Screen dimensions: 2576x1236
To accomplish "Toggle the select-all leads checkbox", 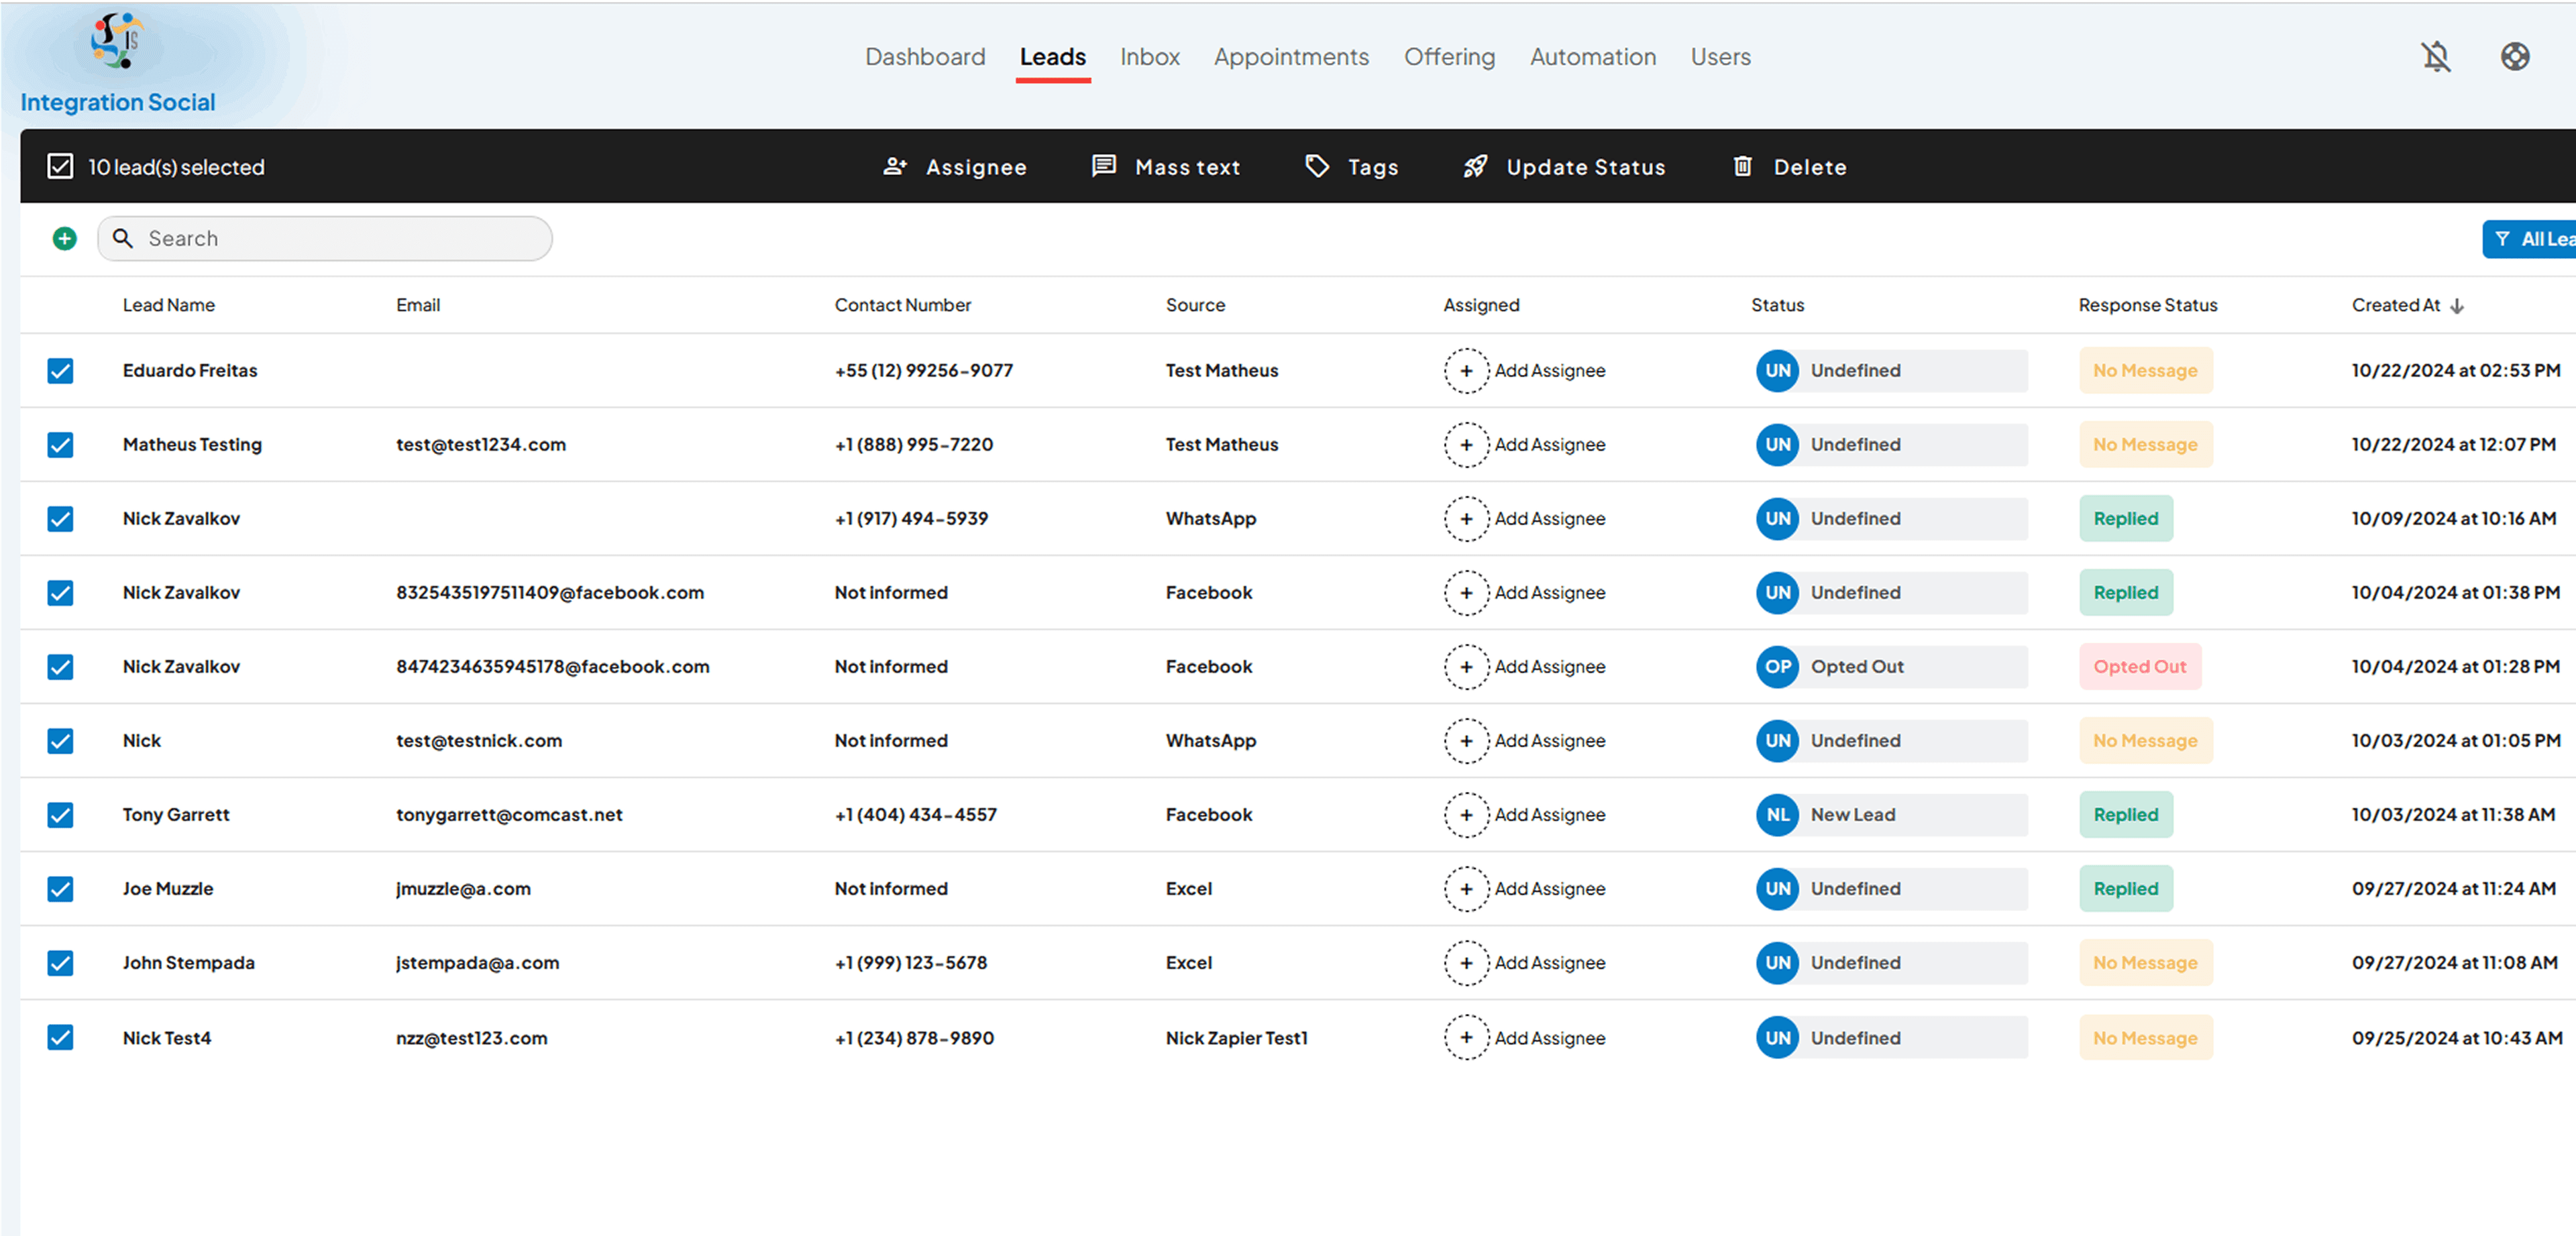I will 60,166.
